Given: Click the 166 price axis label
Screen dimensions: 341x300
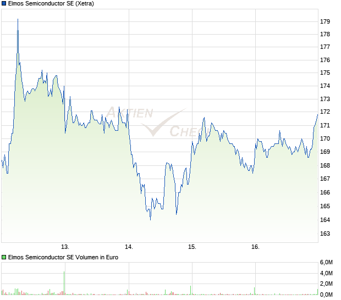Looking at the screenshot, I should click(325, 192).
